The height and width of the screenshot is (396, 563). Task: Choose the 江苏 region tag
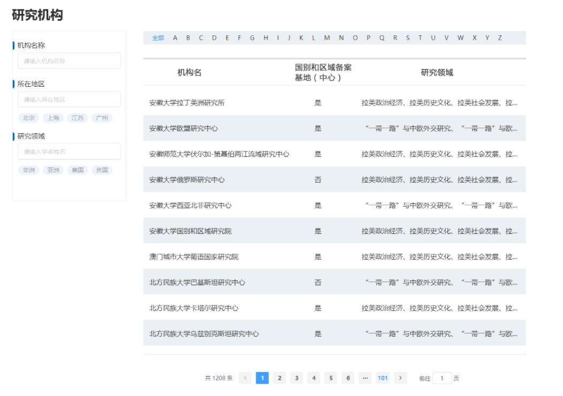[x=78, y=118]
